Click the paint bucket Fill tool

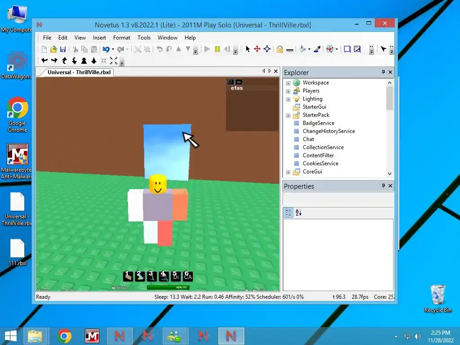(x=302, y=49)
